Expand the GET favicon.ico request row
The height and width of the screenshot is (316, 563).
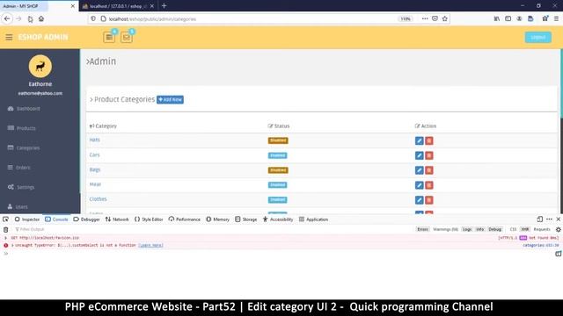tap(6, 238)
